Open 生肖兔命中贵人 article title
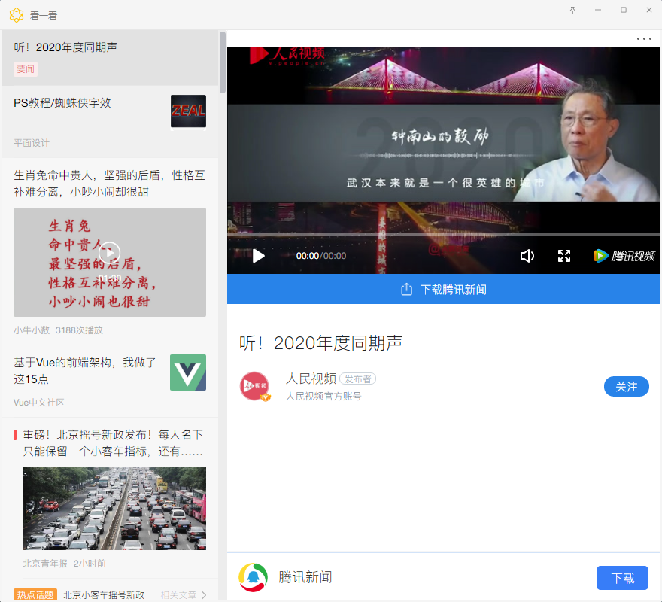Screen dimensions: 662x602 pyautogui.click(x=109, y=184)
